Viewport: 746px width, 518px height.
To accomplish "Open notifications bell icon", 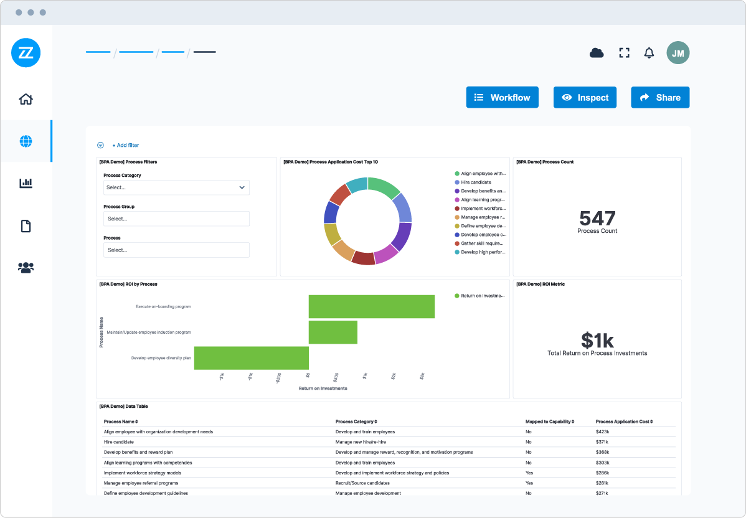I will click(649, 53).
